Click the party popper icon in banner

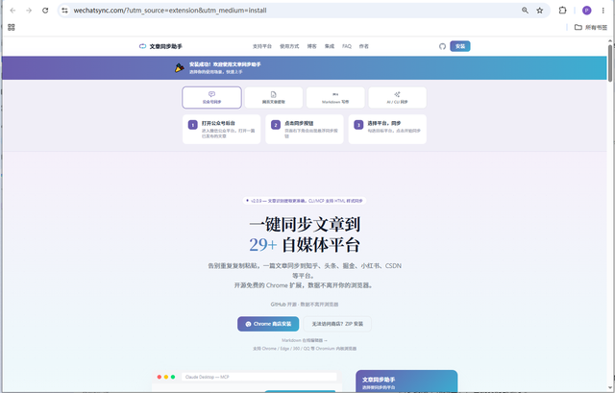(x=180, y=68)
